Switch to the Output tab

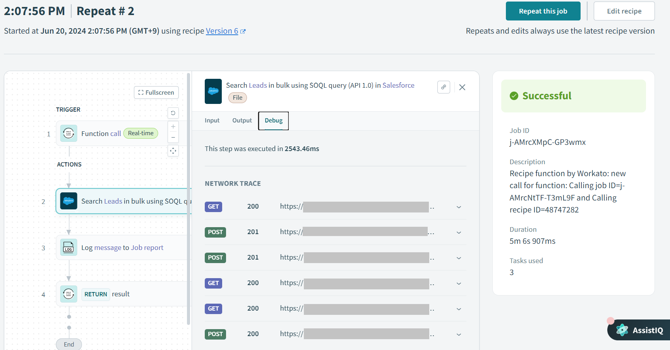coord(242,121)
